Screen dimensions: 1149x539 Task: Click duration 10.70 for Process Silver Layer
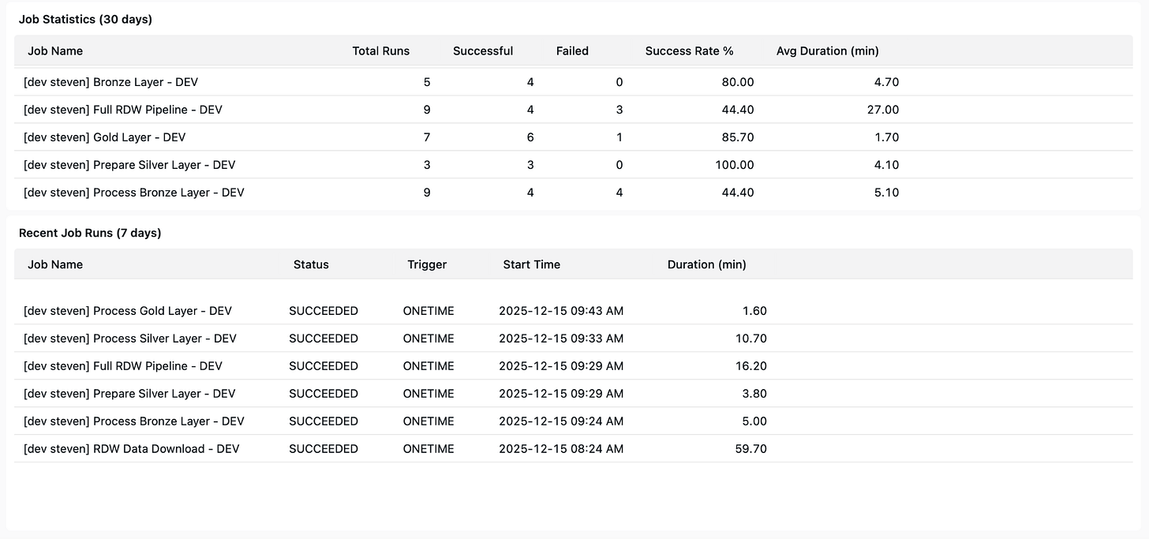click(x=751, y=339)
